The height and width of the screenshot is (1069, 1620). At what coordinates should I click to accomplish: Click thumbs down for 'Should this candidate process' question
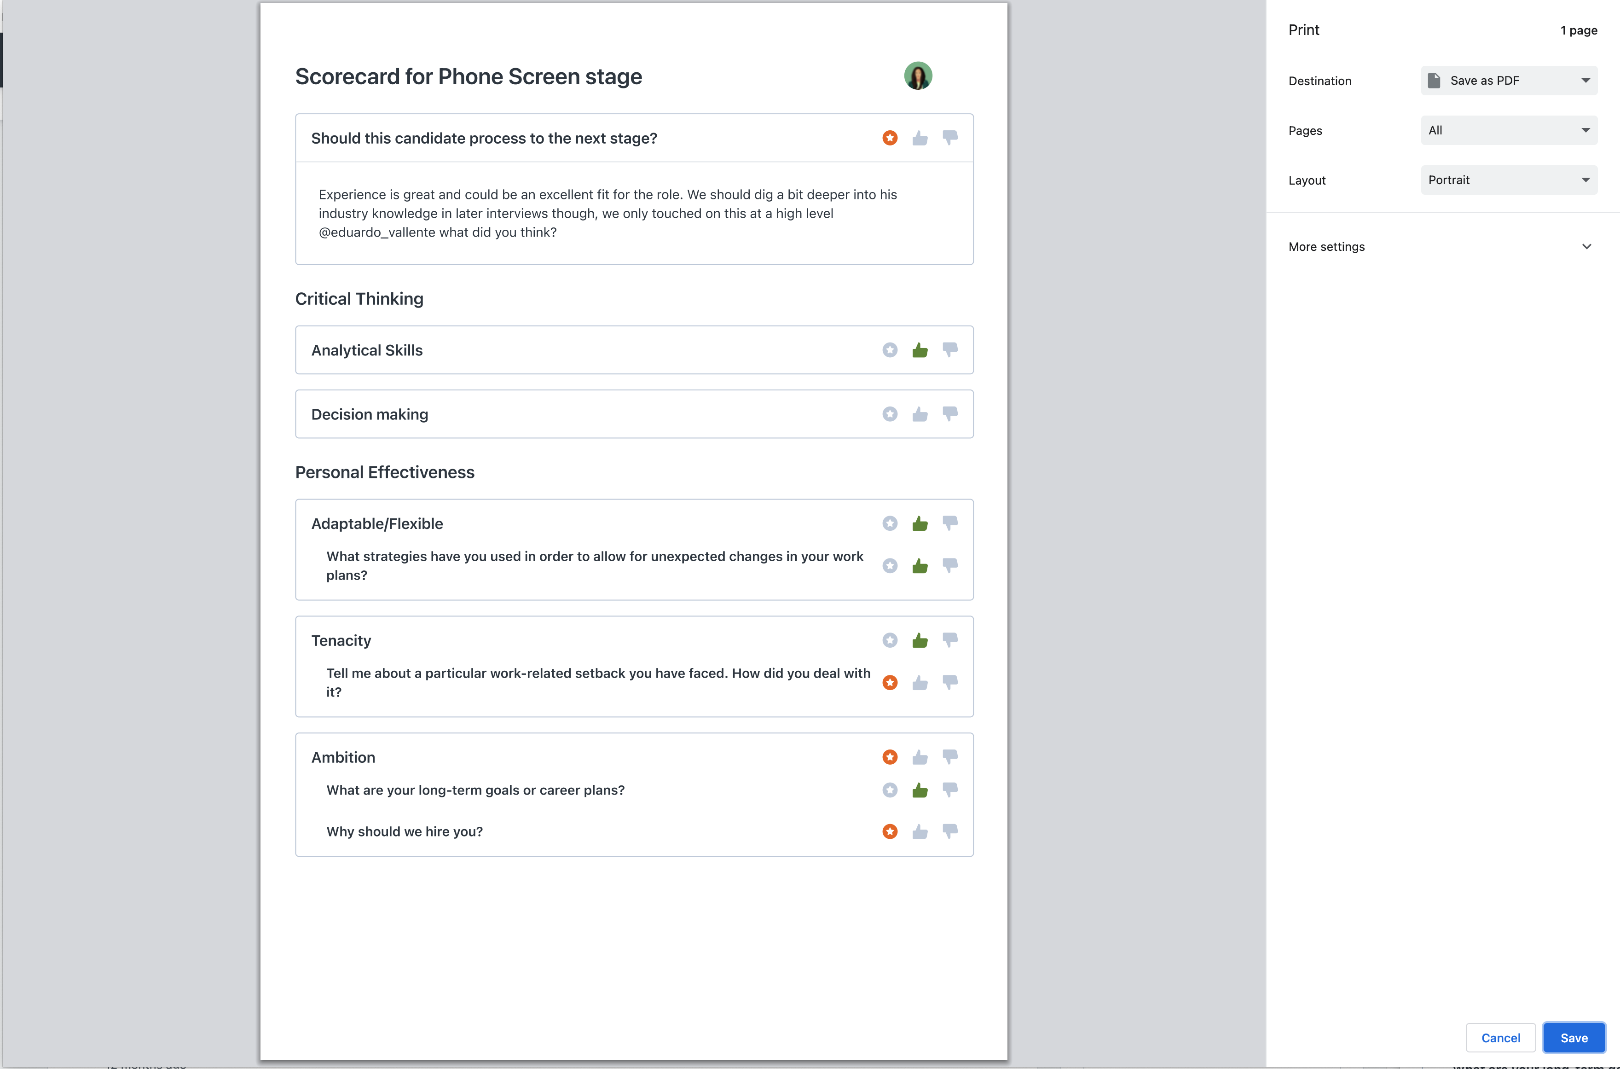949,138
